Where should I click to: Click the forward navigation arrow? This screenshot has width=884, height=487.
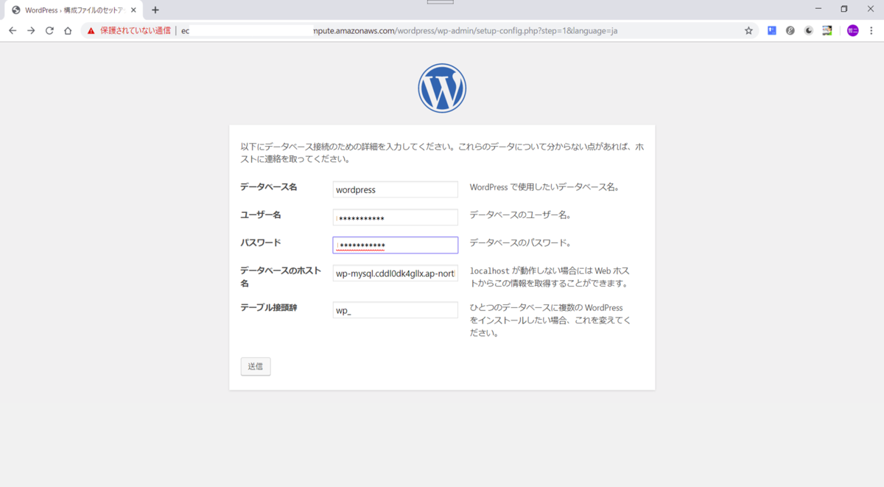[30, 30]
